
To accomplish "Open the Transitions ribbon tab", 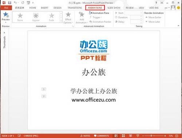I will 75,8.
